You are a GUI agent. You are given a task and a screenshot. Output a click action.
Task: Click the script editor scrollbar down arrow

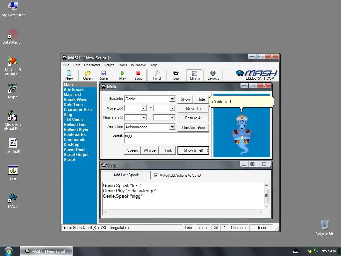pyautogui.click(x=266, y=206)
